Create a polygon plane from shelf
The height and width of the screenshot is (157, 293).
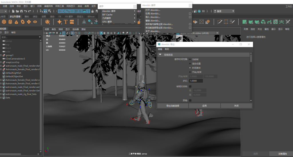tap(29, 22)
